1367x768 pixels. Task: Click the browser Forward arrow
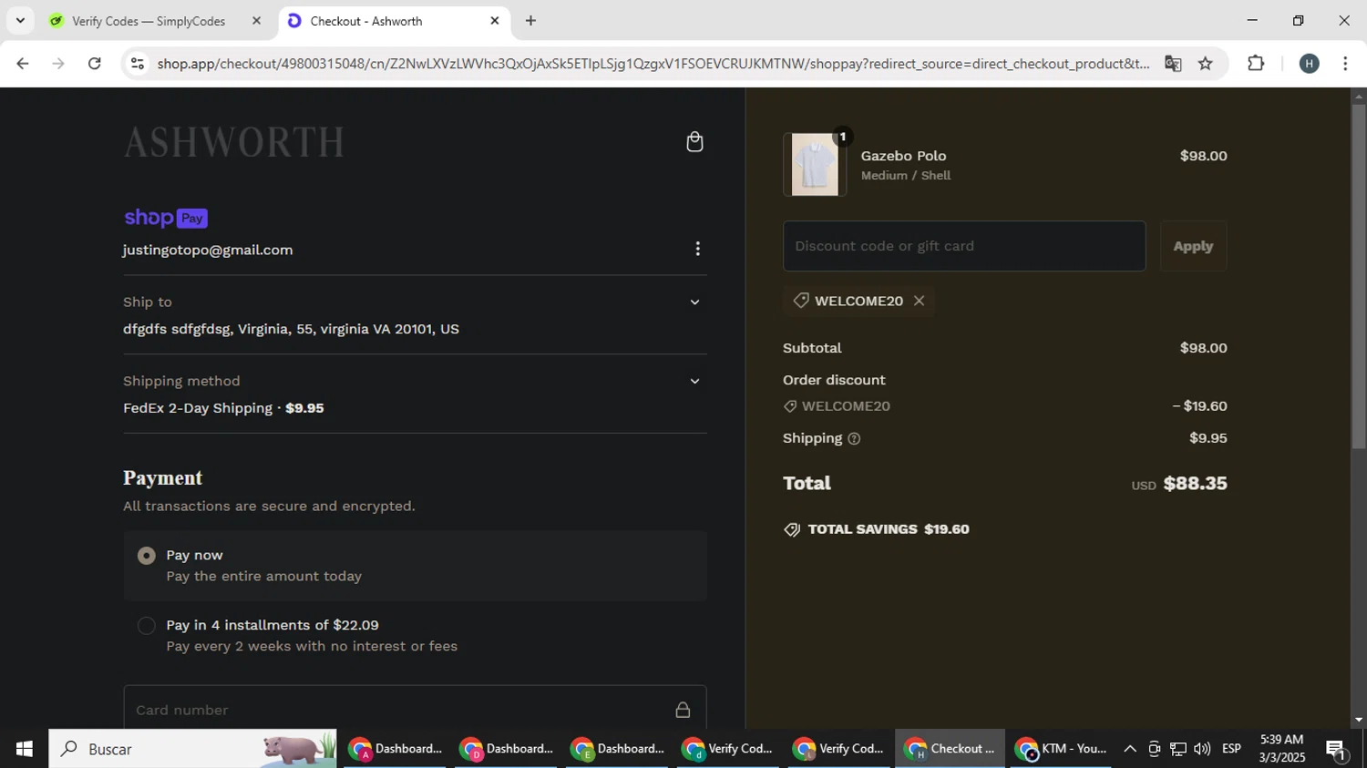click(x=58, y=64)
